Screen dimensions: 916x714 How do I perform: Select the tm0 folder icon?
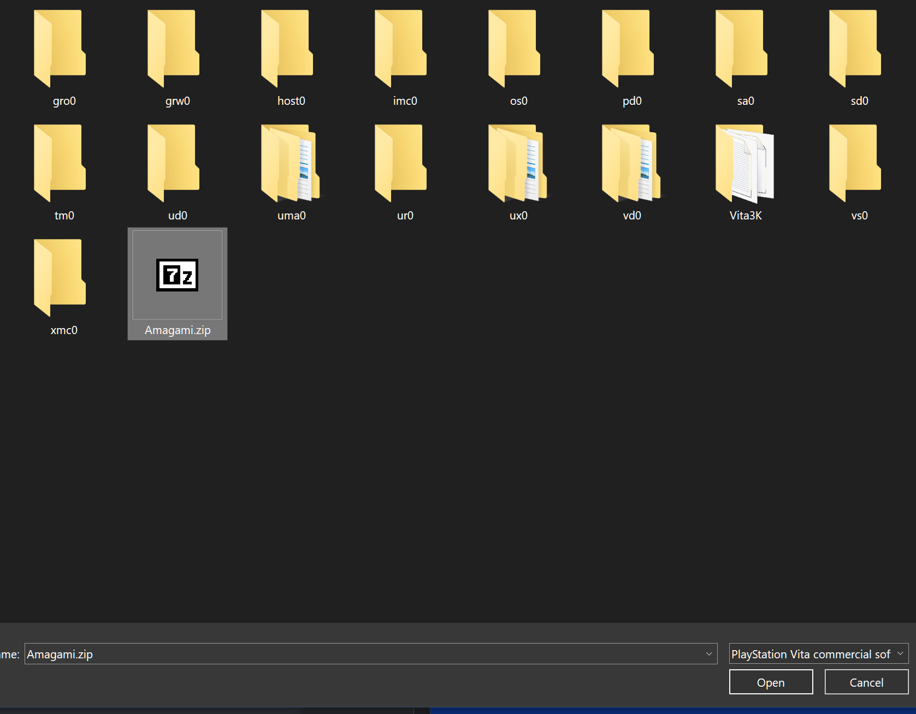(60, 163)
